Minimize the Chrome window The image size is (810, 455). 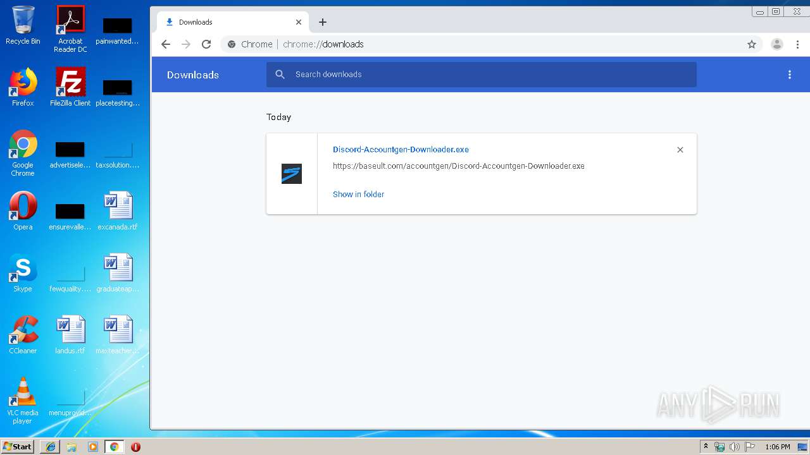760,12
